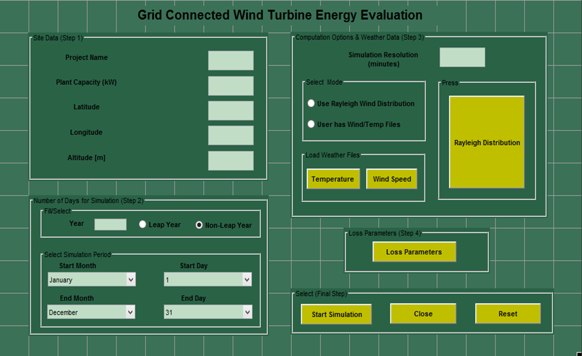Click the yellow Close button
Image resolution: width=582 pixels, height=356 pixels.
[x=423, y=314]
